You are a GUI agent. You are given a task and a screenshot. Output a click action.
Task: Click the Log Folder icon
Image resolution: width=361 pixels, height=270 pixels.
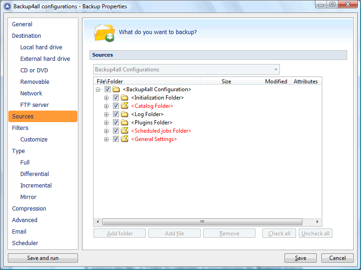coord(124,114)
